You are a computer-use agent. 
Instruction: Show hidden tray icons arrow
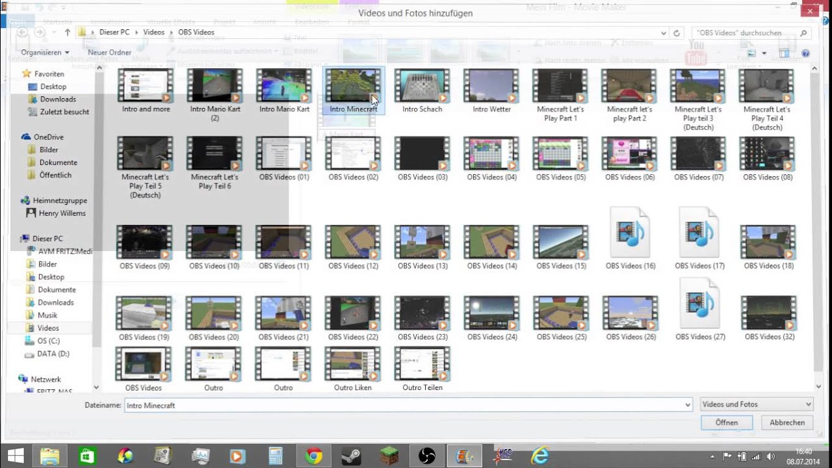[713, 456]
